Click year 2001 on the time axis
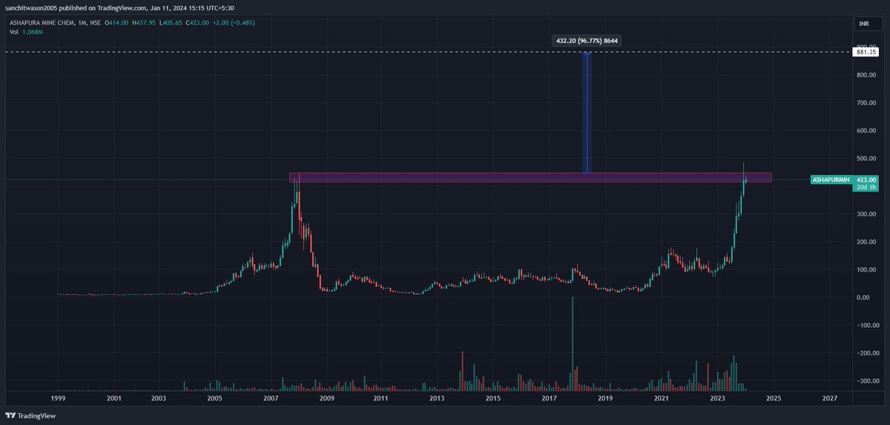The image size is (890, 425). click(x=113, y=398)
